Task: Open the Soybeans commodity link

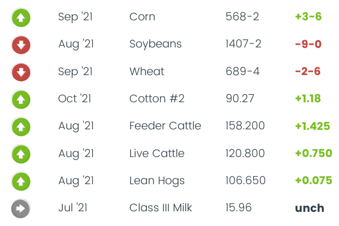Action: click(154, 44)
